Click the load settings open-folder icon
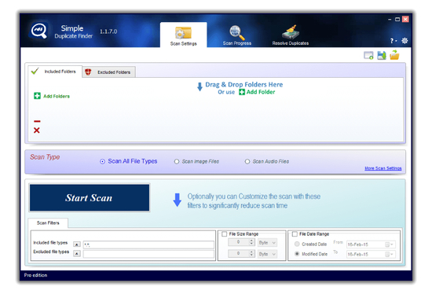 (394, 55)
